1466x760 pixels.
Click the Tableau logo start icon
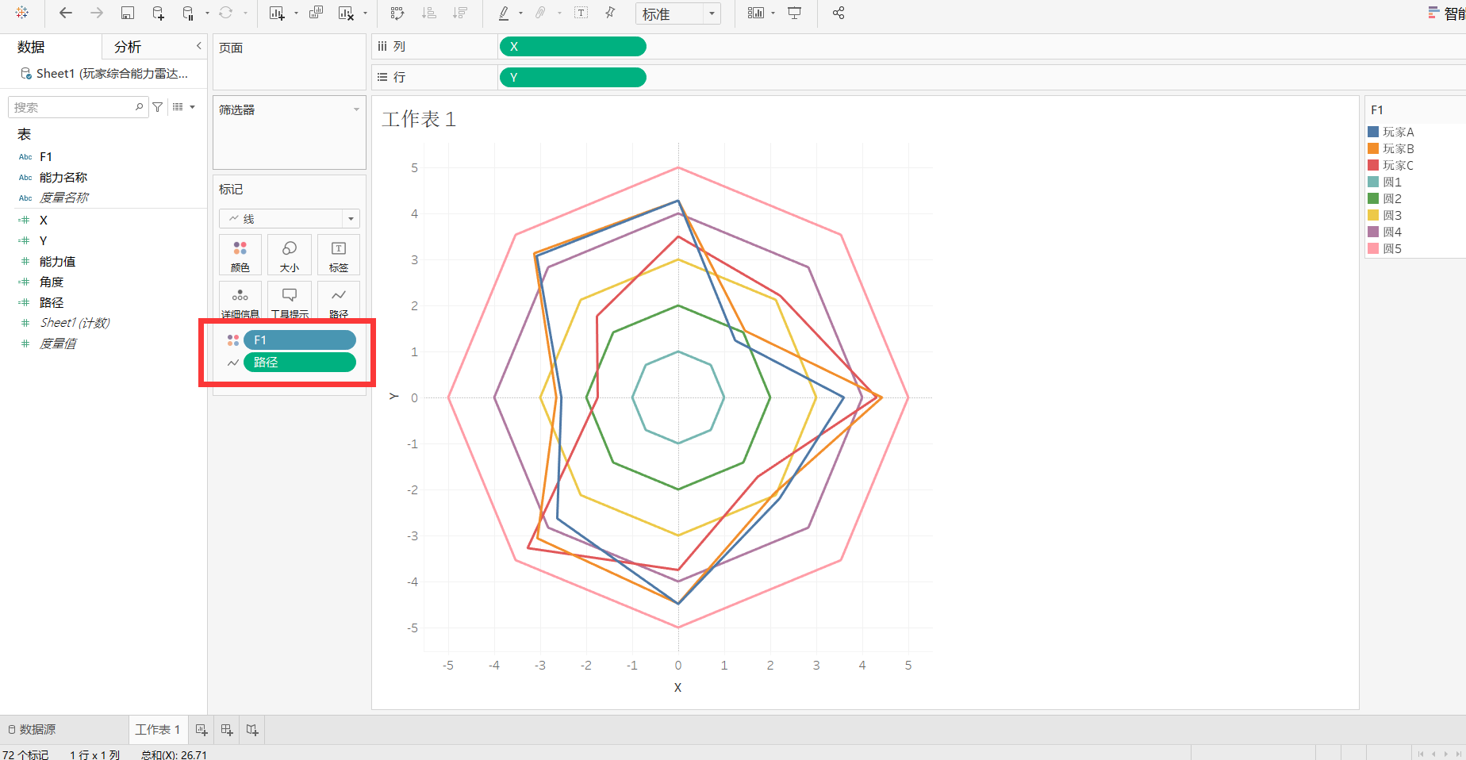point(22,13)
